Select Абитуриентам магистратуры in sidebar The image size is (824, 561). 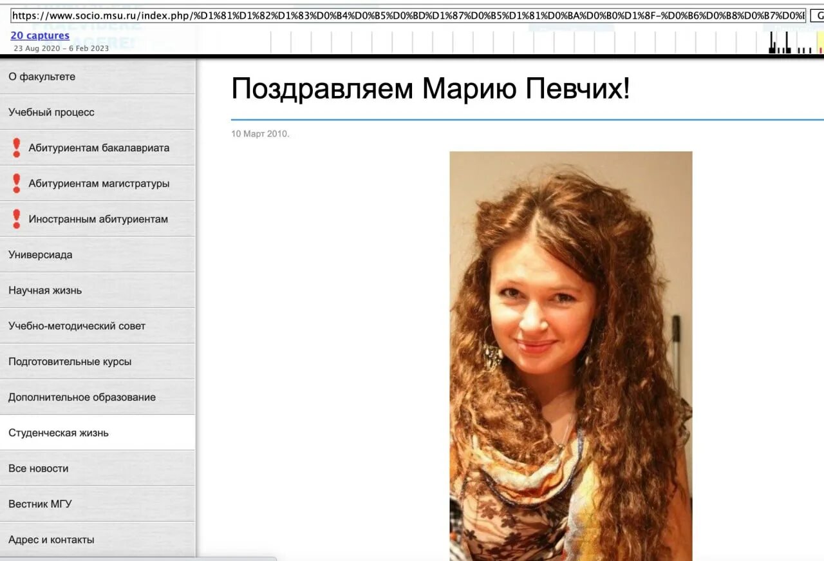pos(97,184)
